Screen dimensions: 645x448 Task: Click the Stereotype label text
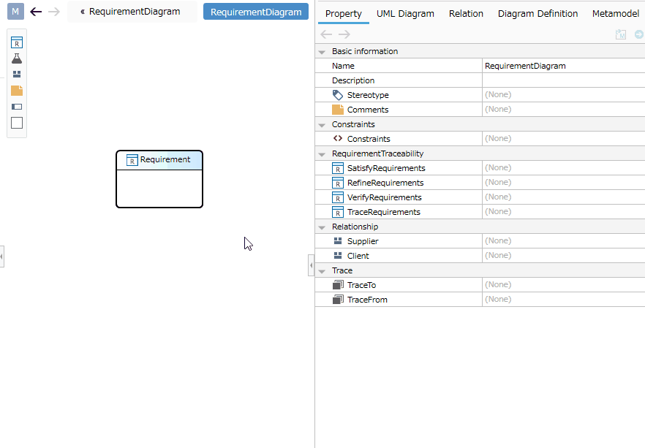click(368, 95)
